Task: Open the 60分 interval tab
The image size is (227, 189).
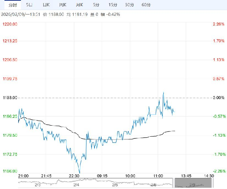Action: click(x=146, y=5)
